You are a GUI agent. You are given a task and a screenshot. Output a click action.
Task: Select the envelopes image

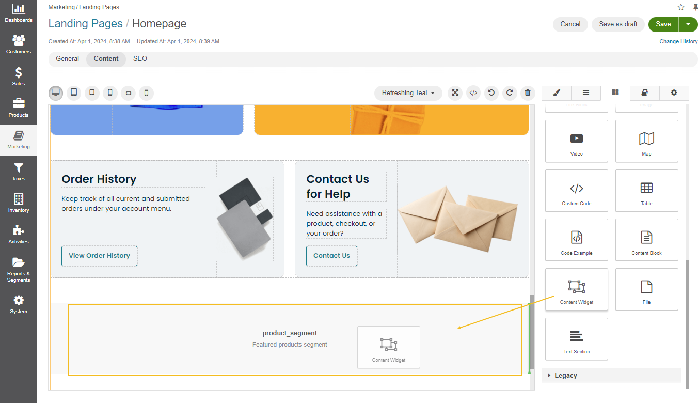tap(457, 219)
